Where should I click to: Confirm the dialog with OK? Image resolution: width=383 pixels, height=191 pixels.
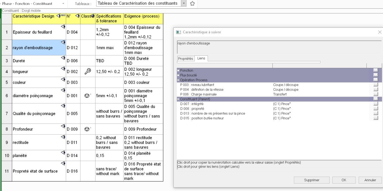[344, 180]
